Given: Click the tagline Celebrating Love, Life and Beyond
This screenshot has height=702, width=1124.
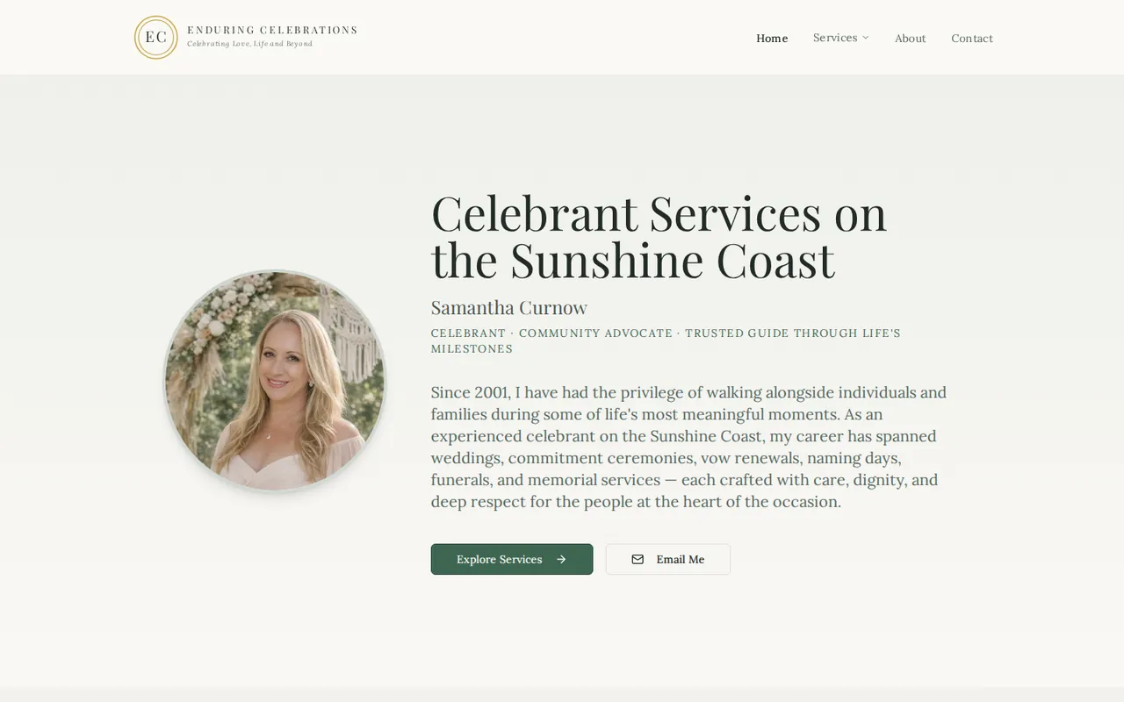Looking at the screenshot, I should pyautogui.click(x=250, y=44).
